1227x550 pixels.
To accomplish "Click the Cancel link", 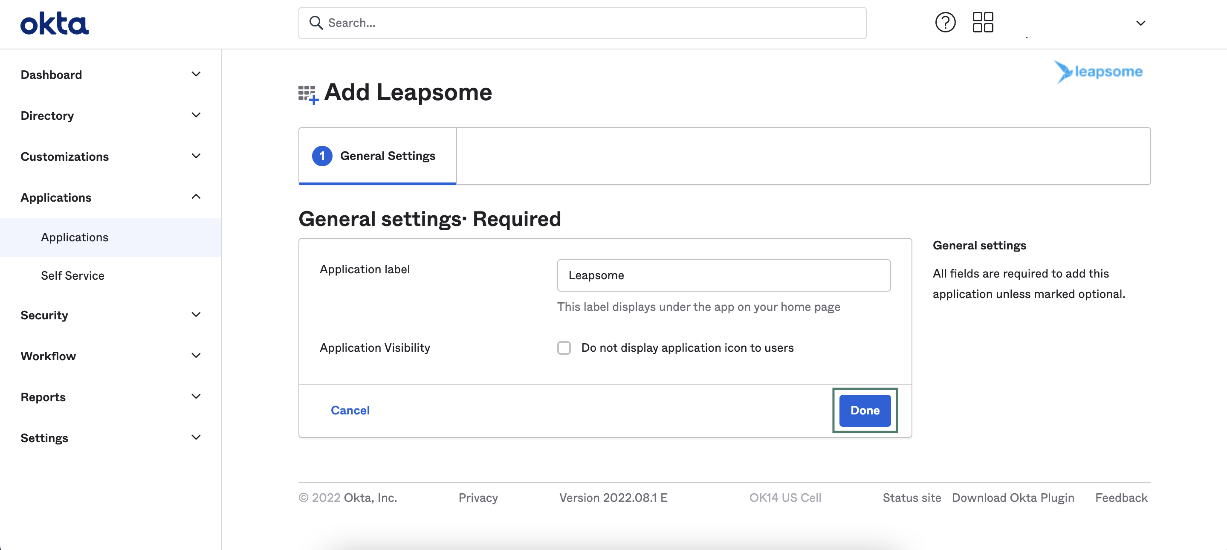I will (350, 411).
